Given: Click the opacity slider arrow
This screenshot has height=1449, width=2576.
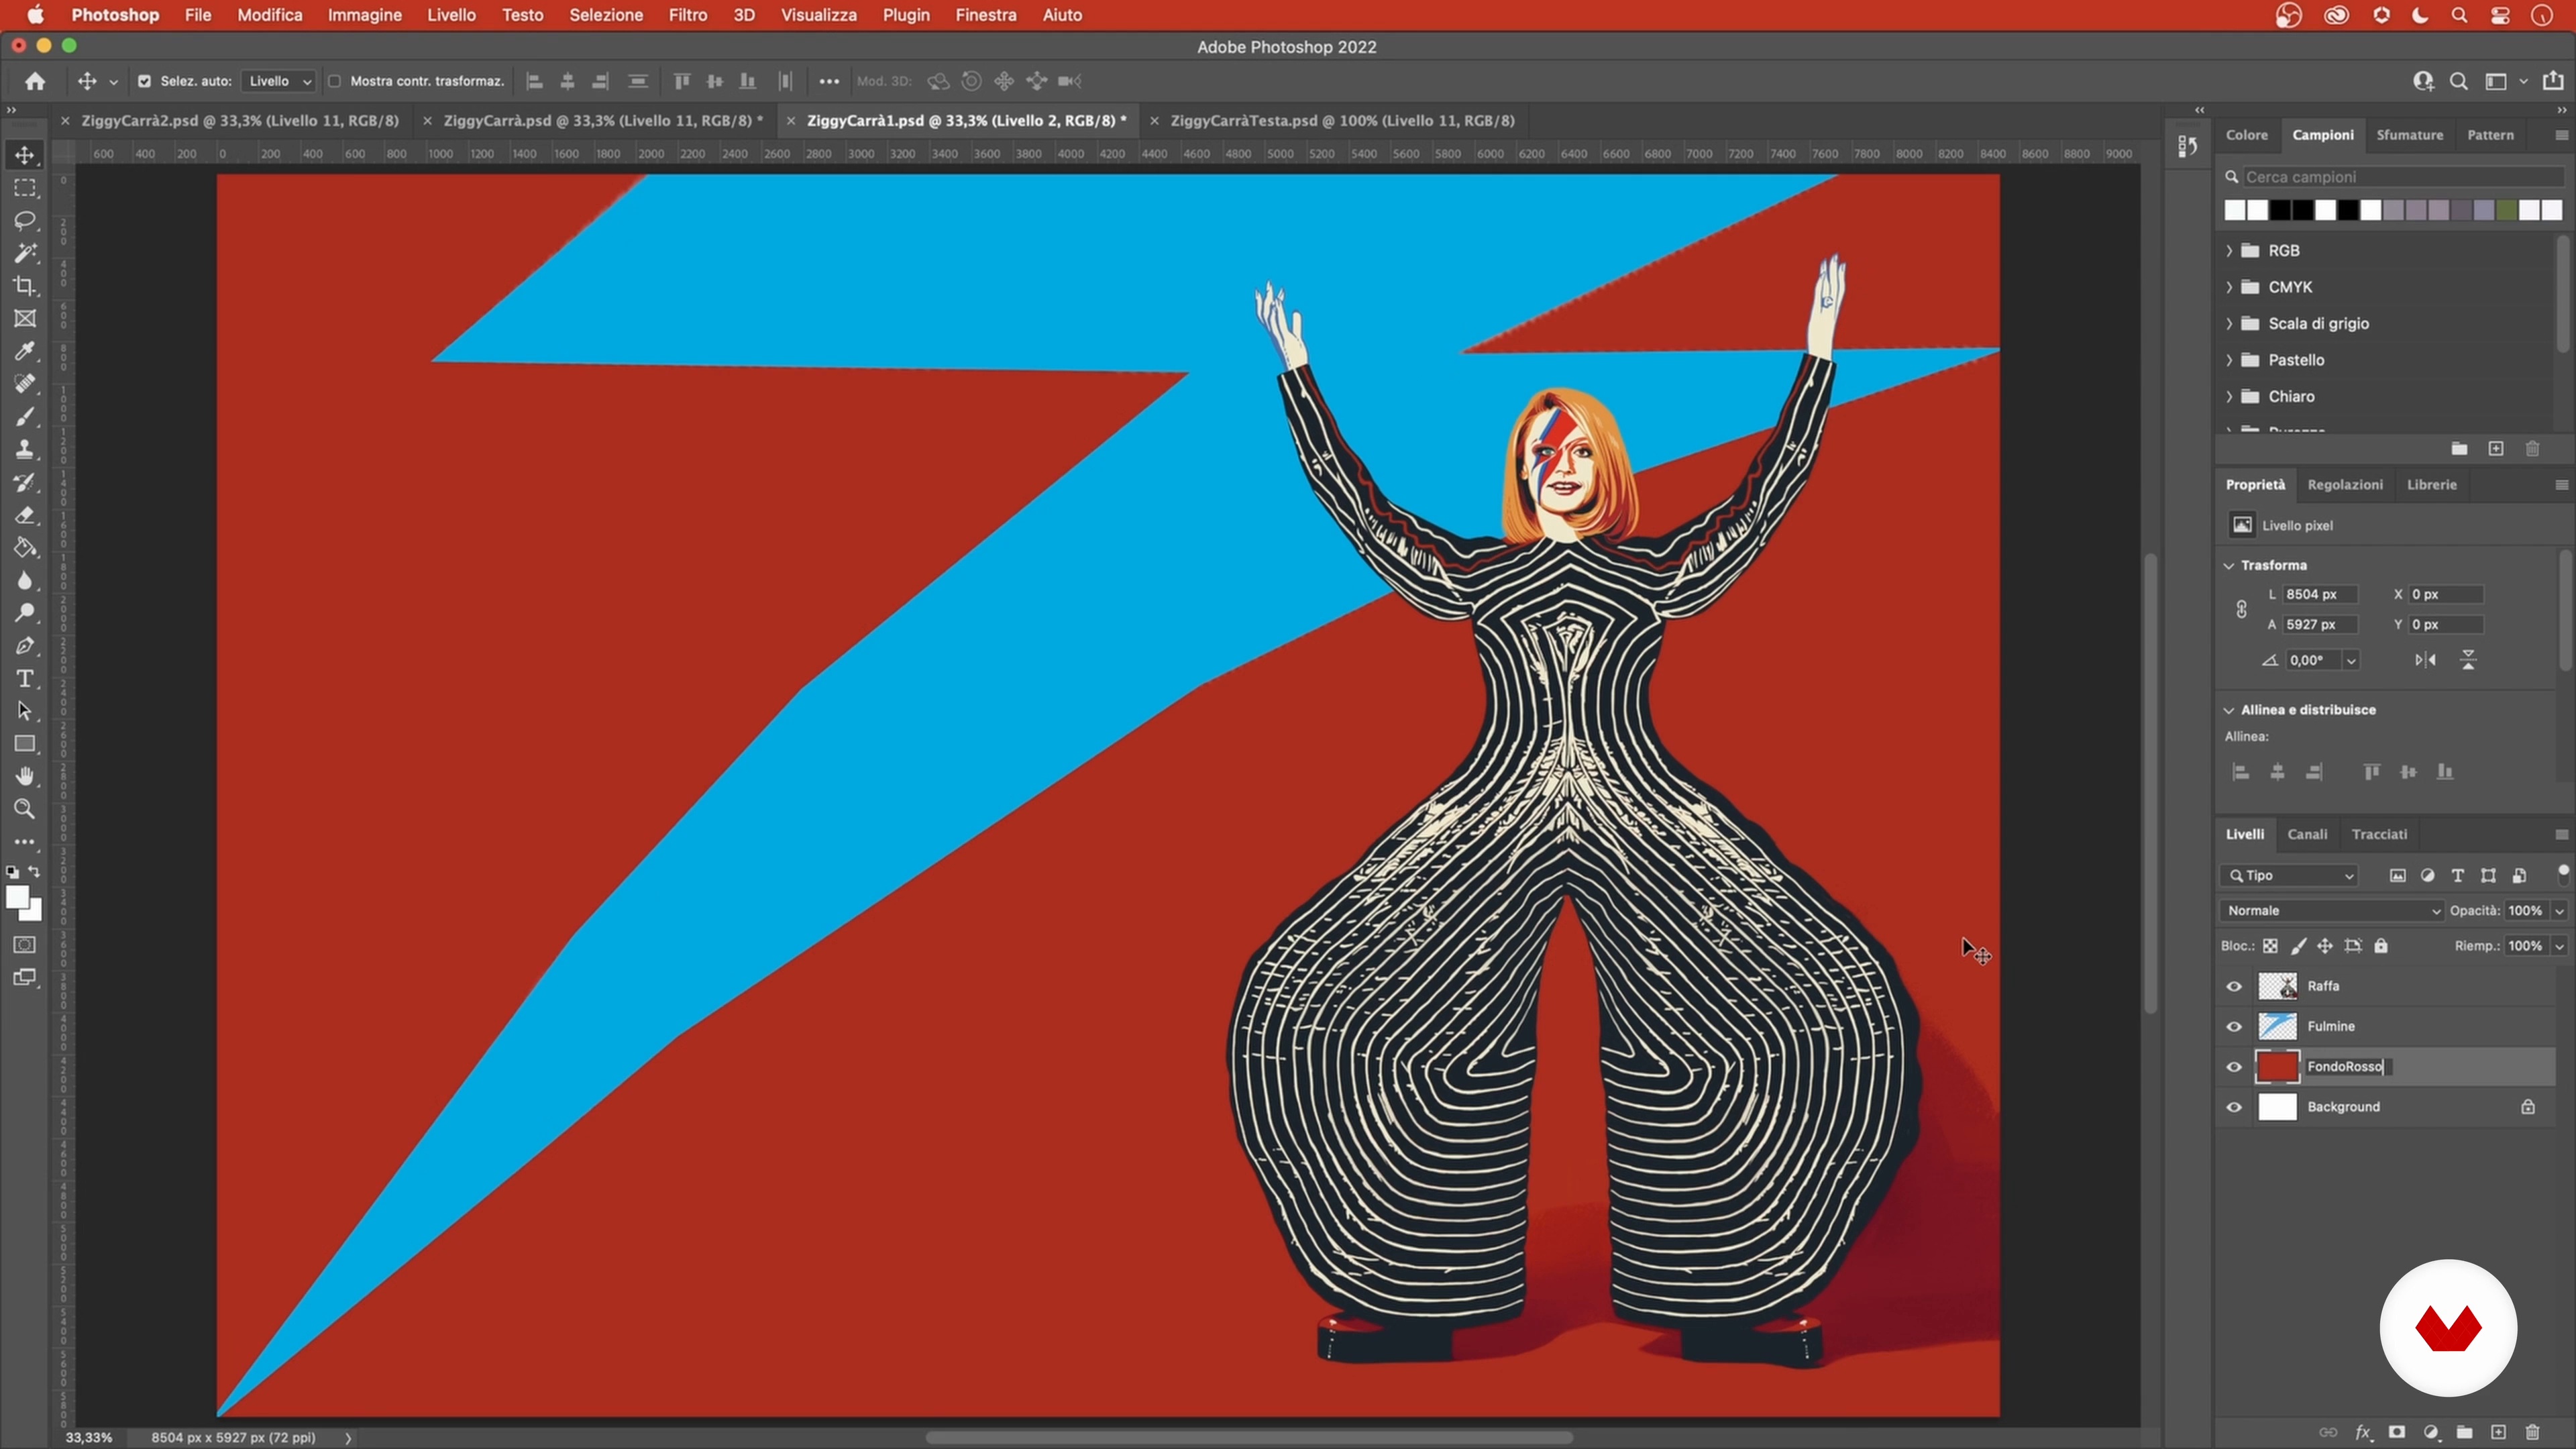Looking at the screenshot, I should (2559, 910).
